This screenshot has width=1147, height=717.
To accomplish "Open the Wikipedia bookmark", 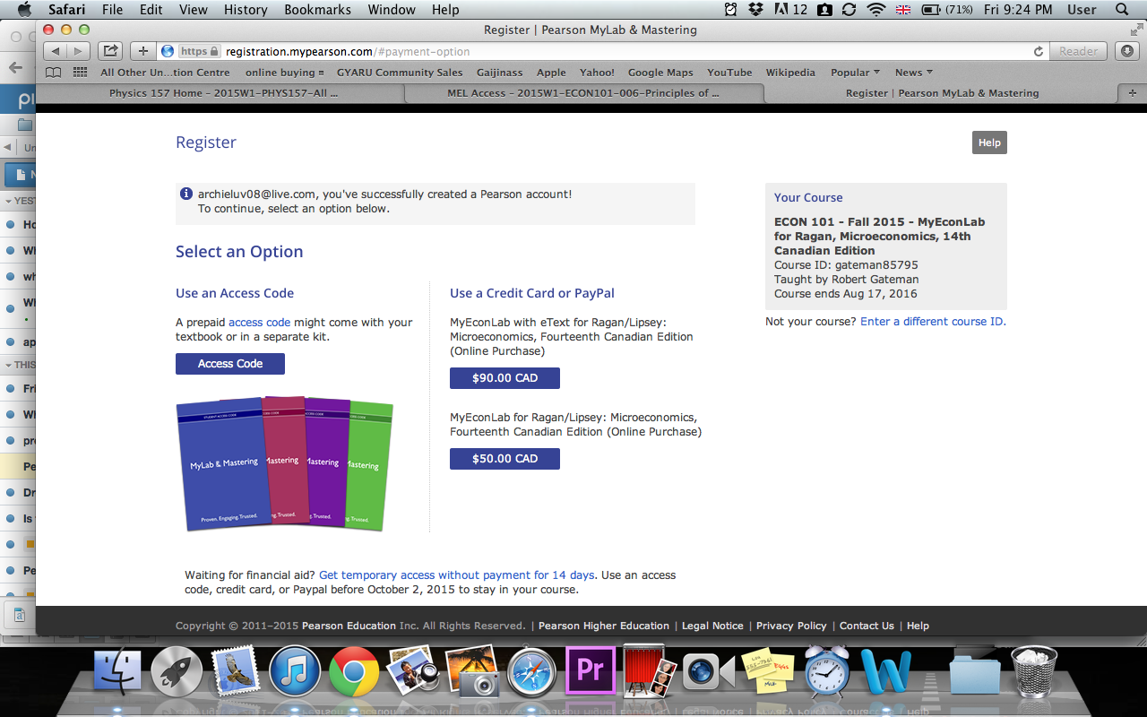I will (x=790, y=73).
